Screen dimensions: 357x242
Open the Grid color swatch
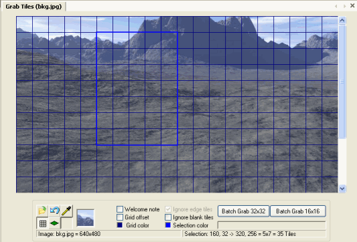click(x=120, y=225)
